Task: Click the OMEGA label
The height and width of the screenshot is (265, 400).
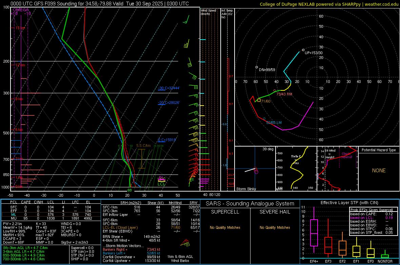Action: 21,10
